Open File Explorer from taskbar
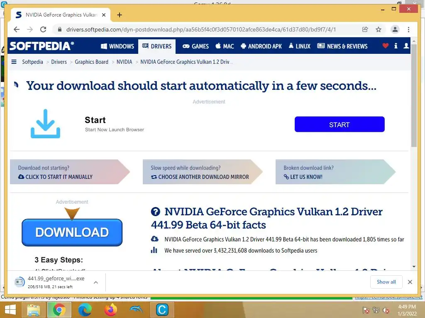The image size is (425, 318). click(x=33, y=310)
